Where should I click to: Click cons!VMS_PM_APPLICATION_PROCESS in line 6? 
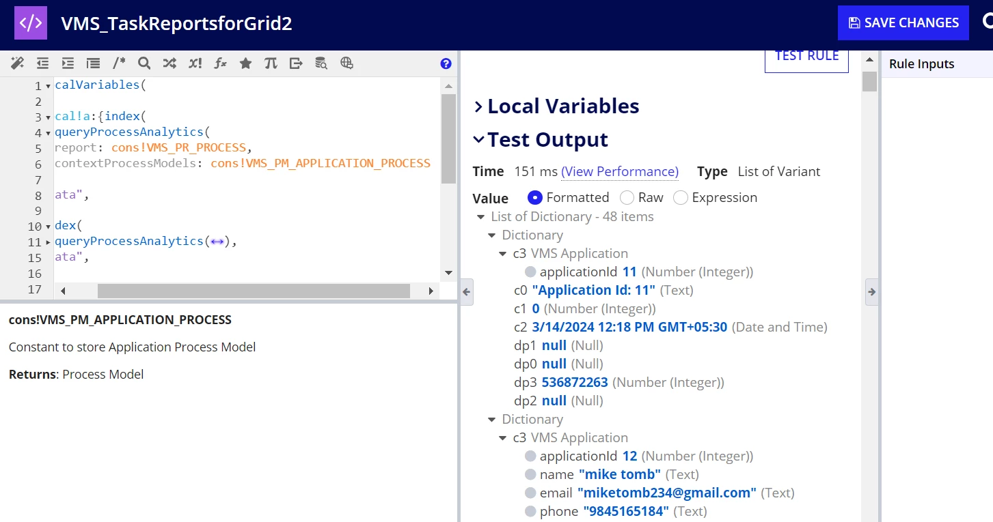tap(321, 163)
